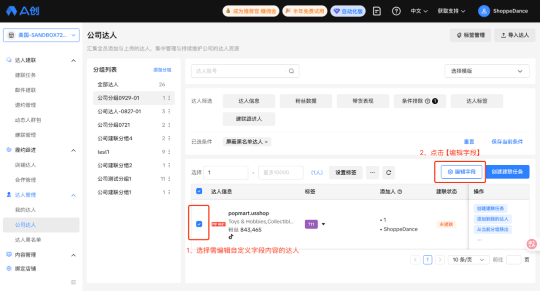Collapse the 达人建联 sidebar section
The height and width of the screenshot is (291, 540).
73,60
